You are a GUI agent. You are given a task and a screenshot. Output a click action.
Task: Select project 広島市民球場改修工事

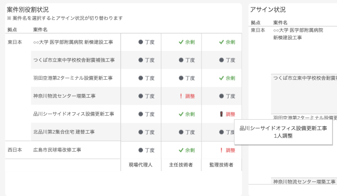pos(57,150)
